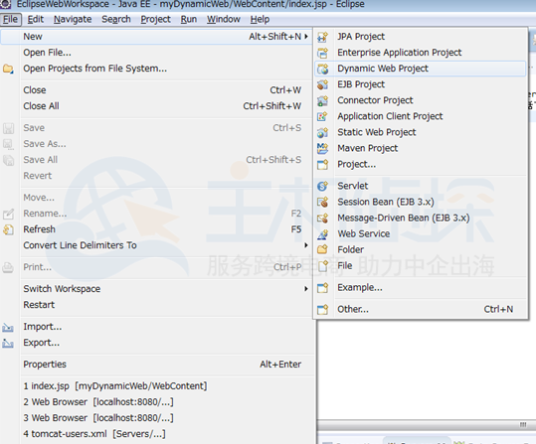
Task: Select Import... menu entry
Action: click(156, 327)
